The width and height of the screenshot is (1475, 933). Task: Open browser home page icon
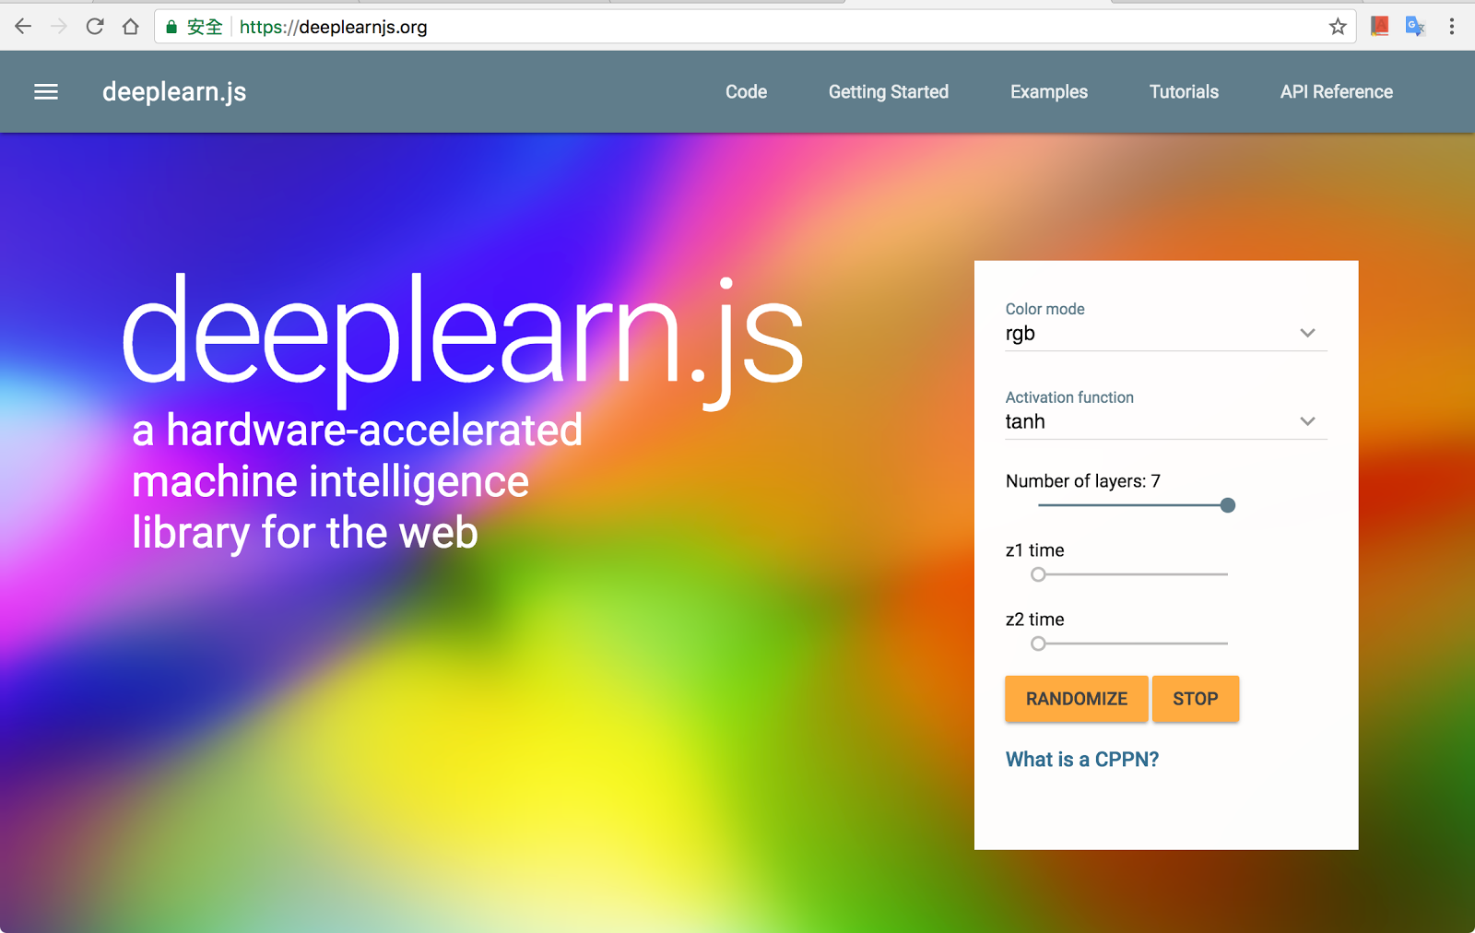click(x=131, y=27)
